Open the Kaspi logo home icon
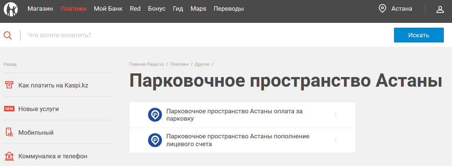 [10, 9]
